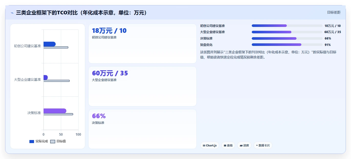This screenshot has height=159, width=351.
Task: Select the 进度 tag
Action: coord(244,145)
